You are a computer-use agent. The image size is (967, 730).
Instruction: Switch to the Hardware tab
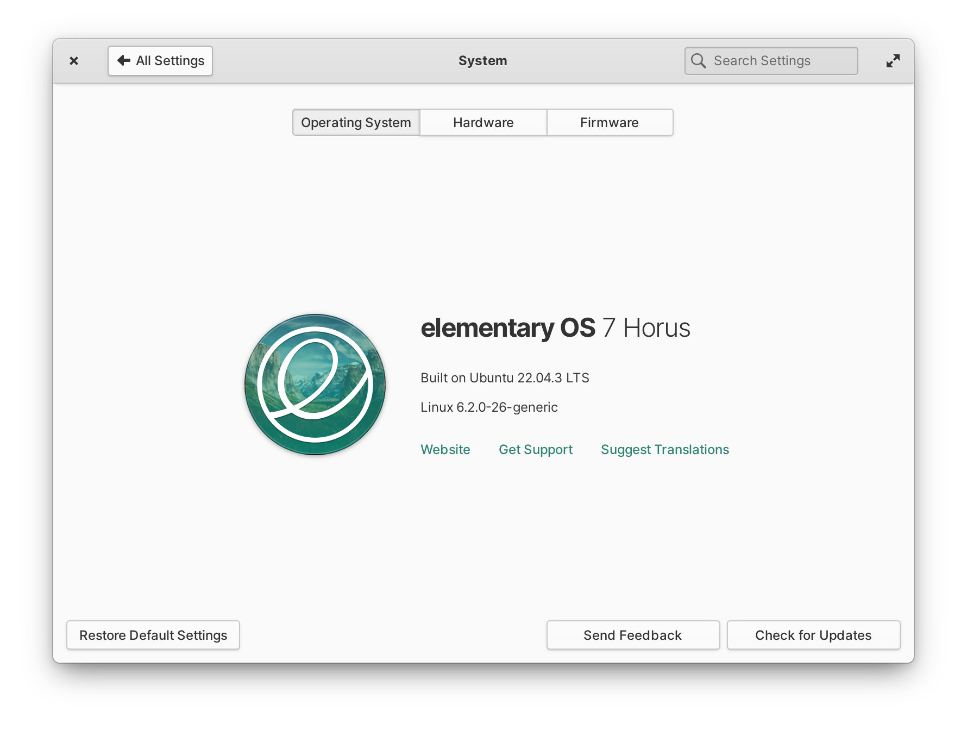(482, 122)
